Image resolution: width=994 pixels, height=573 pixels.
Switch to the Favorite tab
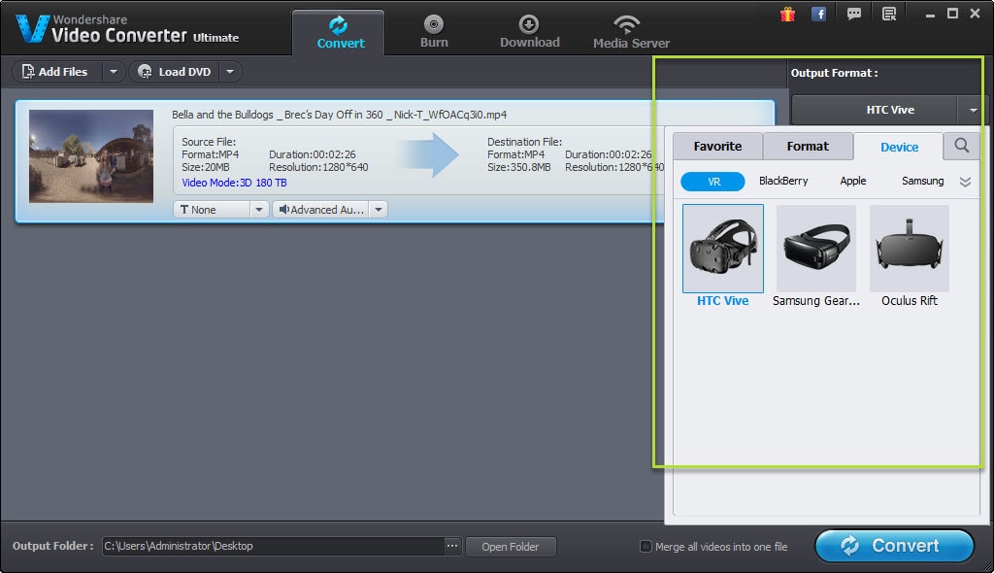[x=717, y=146]
